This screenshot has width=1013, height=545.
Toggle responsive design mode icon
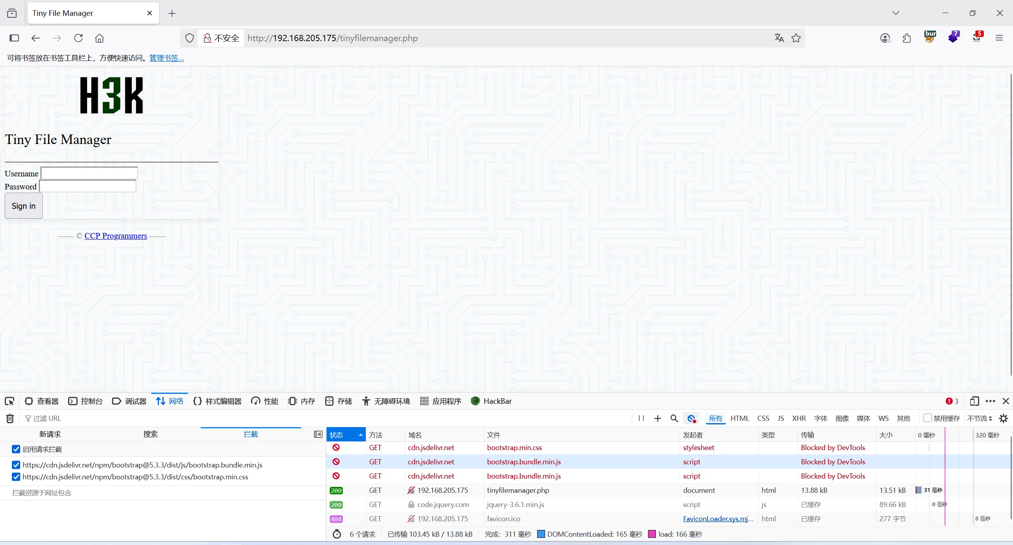click(x=974, y=401)
